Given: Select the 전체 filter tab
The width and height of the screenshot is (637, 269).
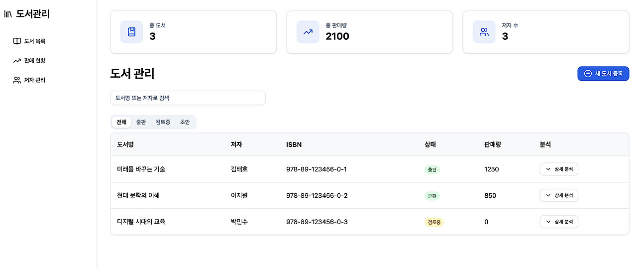Looking at the screenshot, I should coord(121,122).
